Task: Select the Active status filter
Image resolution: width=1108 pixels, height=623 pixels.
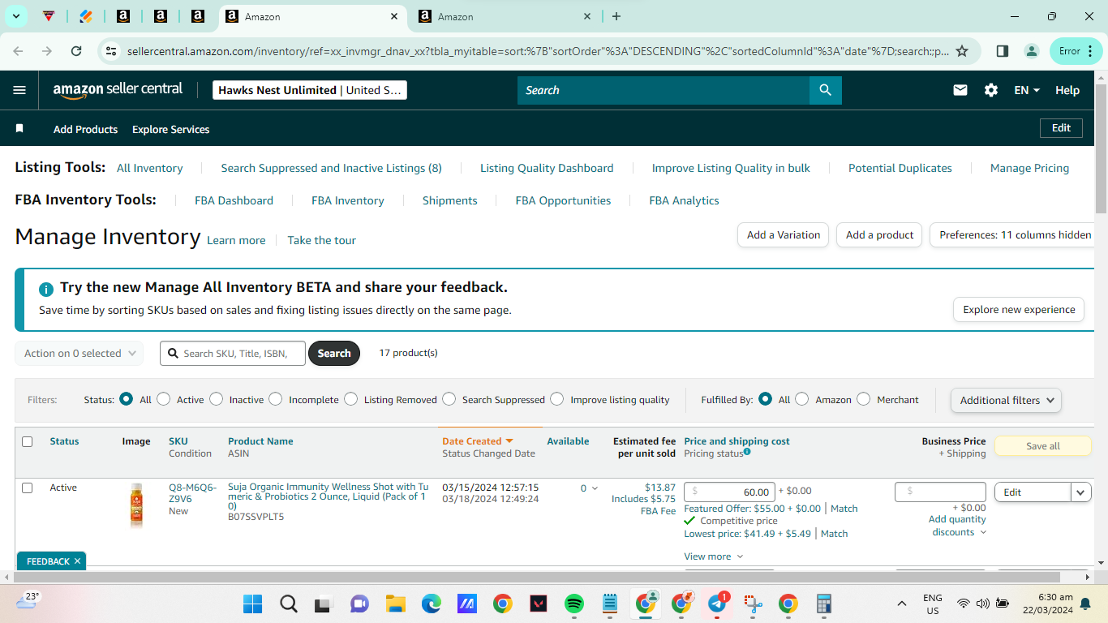Action: (x=164, y=399)
